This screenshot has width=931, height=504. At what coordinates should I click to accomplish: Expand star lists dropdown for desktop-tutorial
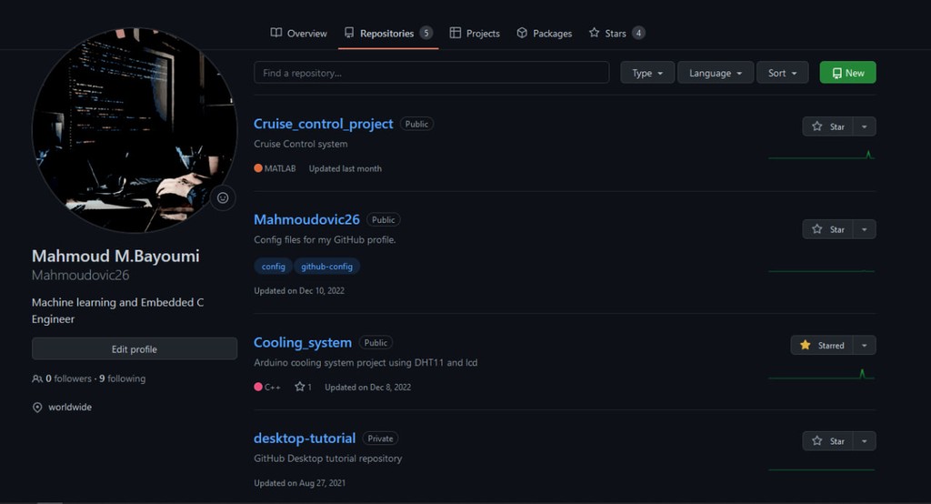coord(865,440)
